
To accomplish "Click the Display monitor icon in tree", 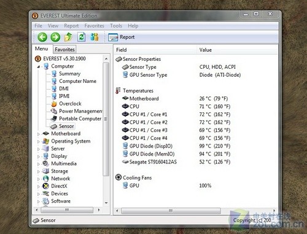I will [x=46, y=156].
